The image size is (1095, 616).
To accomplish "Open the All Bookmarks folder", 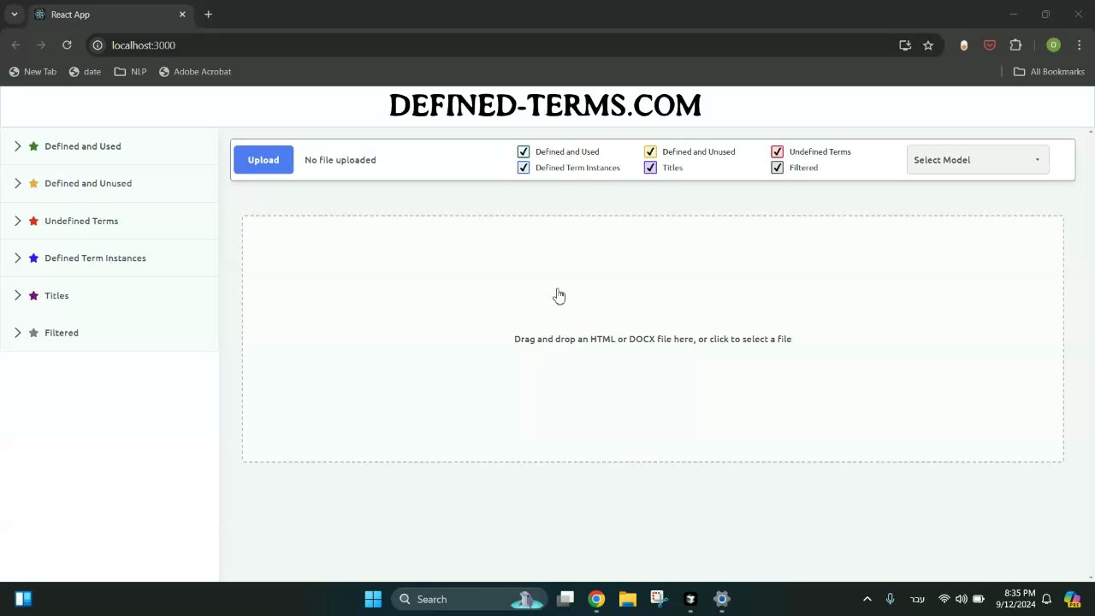I will pyautogui.click(x=1049, y=72).
